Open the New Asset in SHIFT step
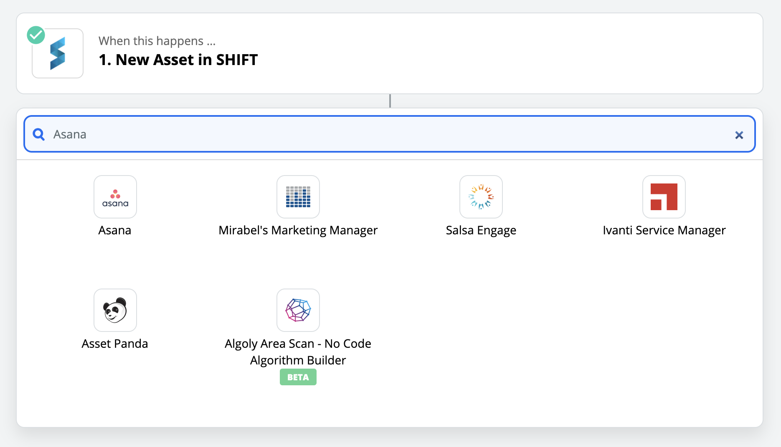Screen dimensions: 781x447 [178, 60]
